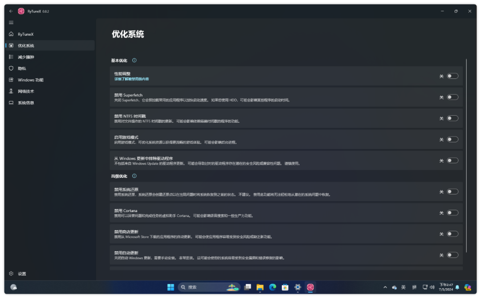Click RyTuneX icon in taskbar
Viewport: 481px width, 298px height.
[x=310, y=287]
